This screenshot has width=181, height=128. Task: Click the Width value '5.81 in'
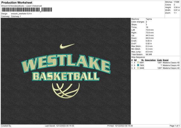pyautogui.click(x=176, y=10)
